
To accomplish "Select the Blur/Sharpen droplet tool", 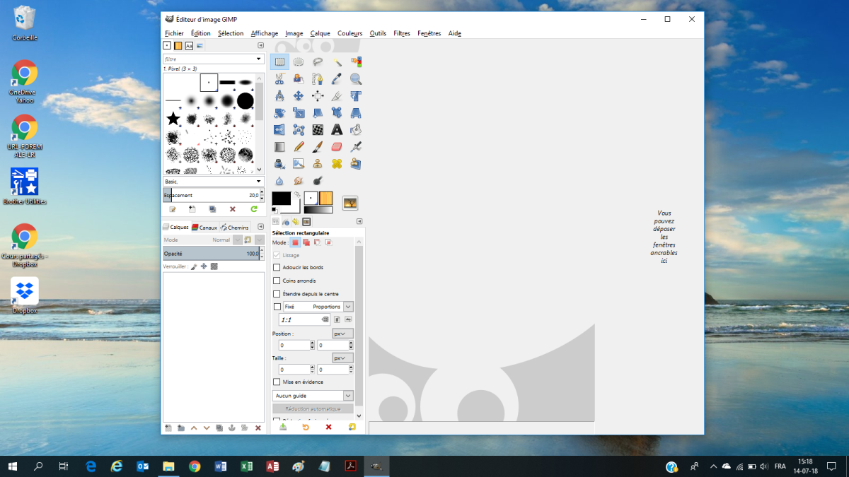I will tap(279, 181).
